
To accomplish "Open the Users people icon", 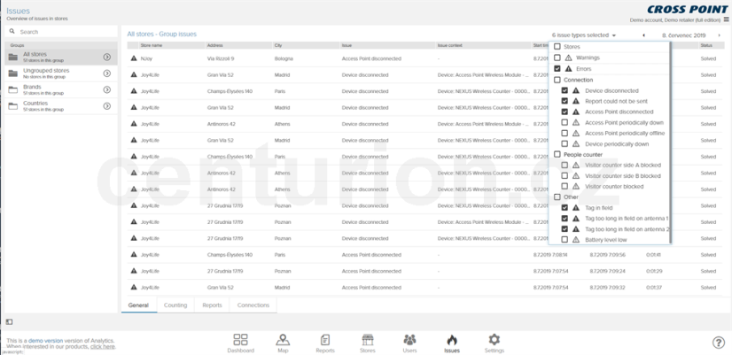I will (x=409, y=340).
